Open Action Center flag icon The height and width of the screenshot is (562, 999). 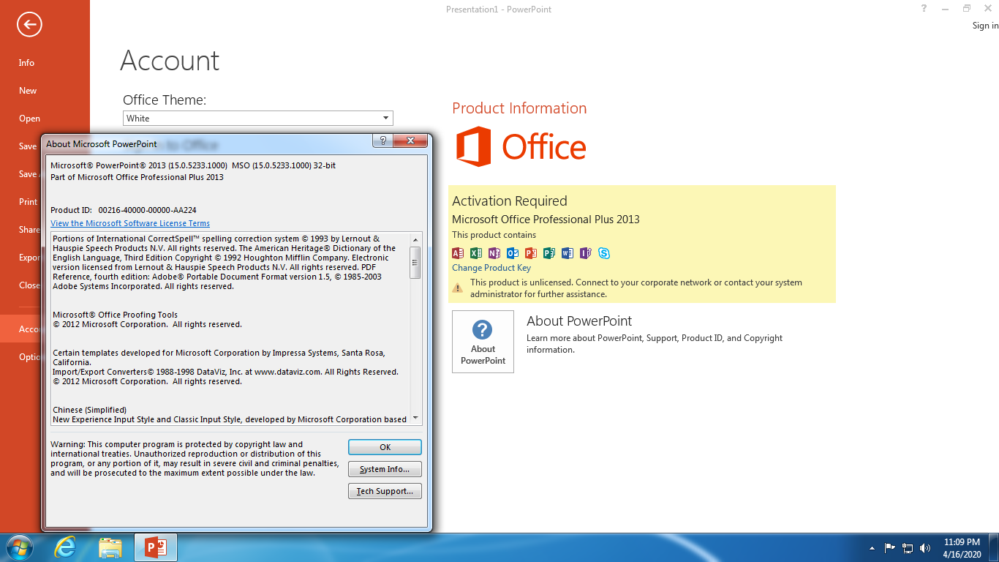(x=890, y=547)
